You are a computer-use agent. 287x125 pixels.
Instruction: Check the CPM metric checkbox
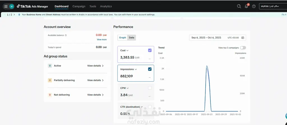coord(150,88)
